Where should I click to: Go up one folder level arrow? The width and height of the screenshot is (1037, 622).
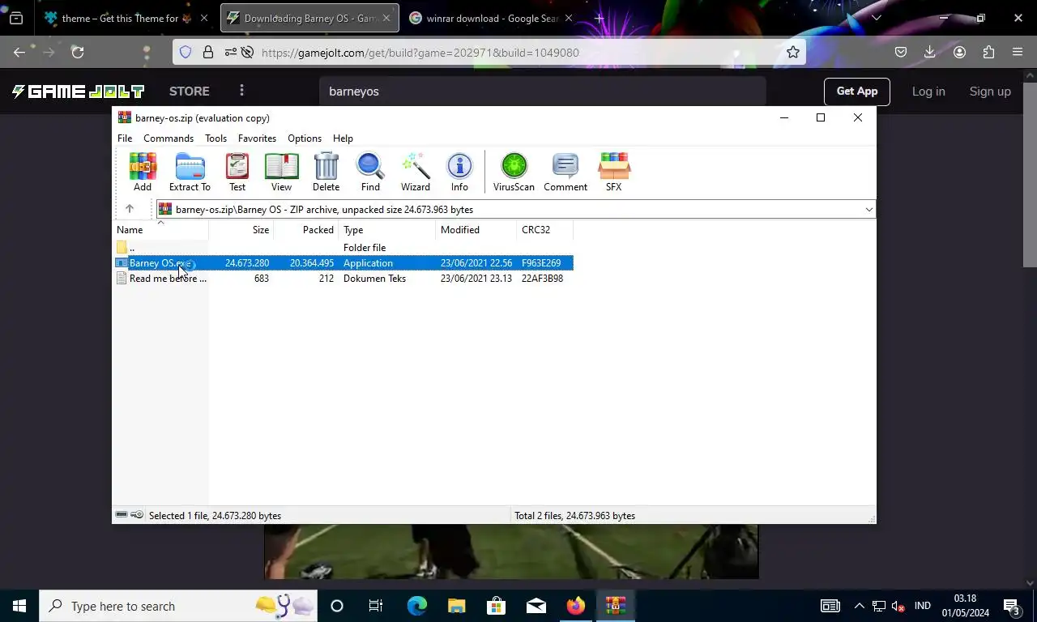click(x=130, y=209)
